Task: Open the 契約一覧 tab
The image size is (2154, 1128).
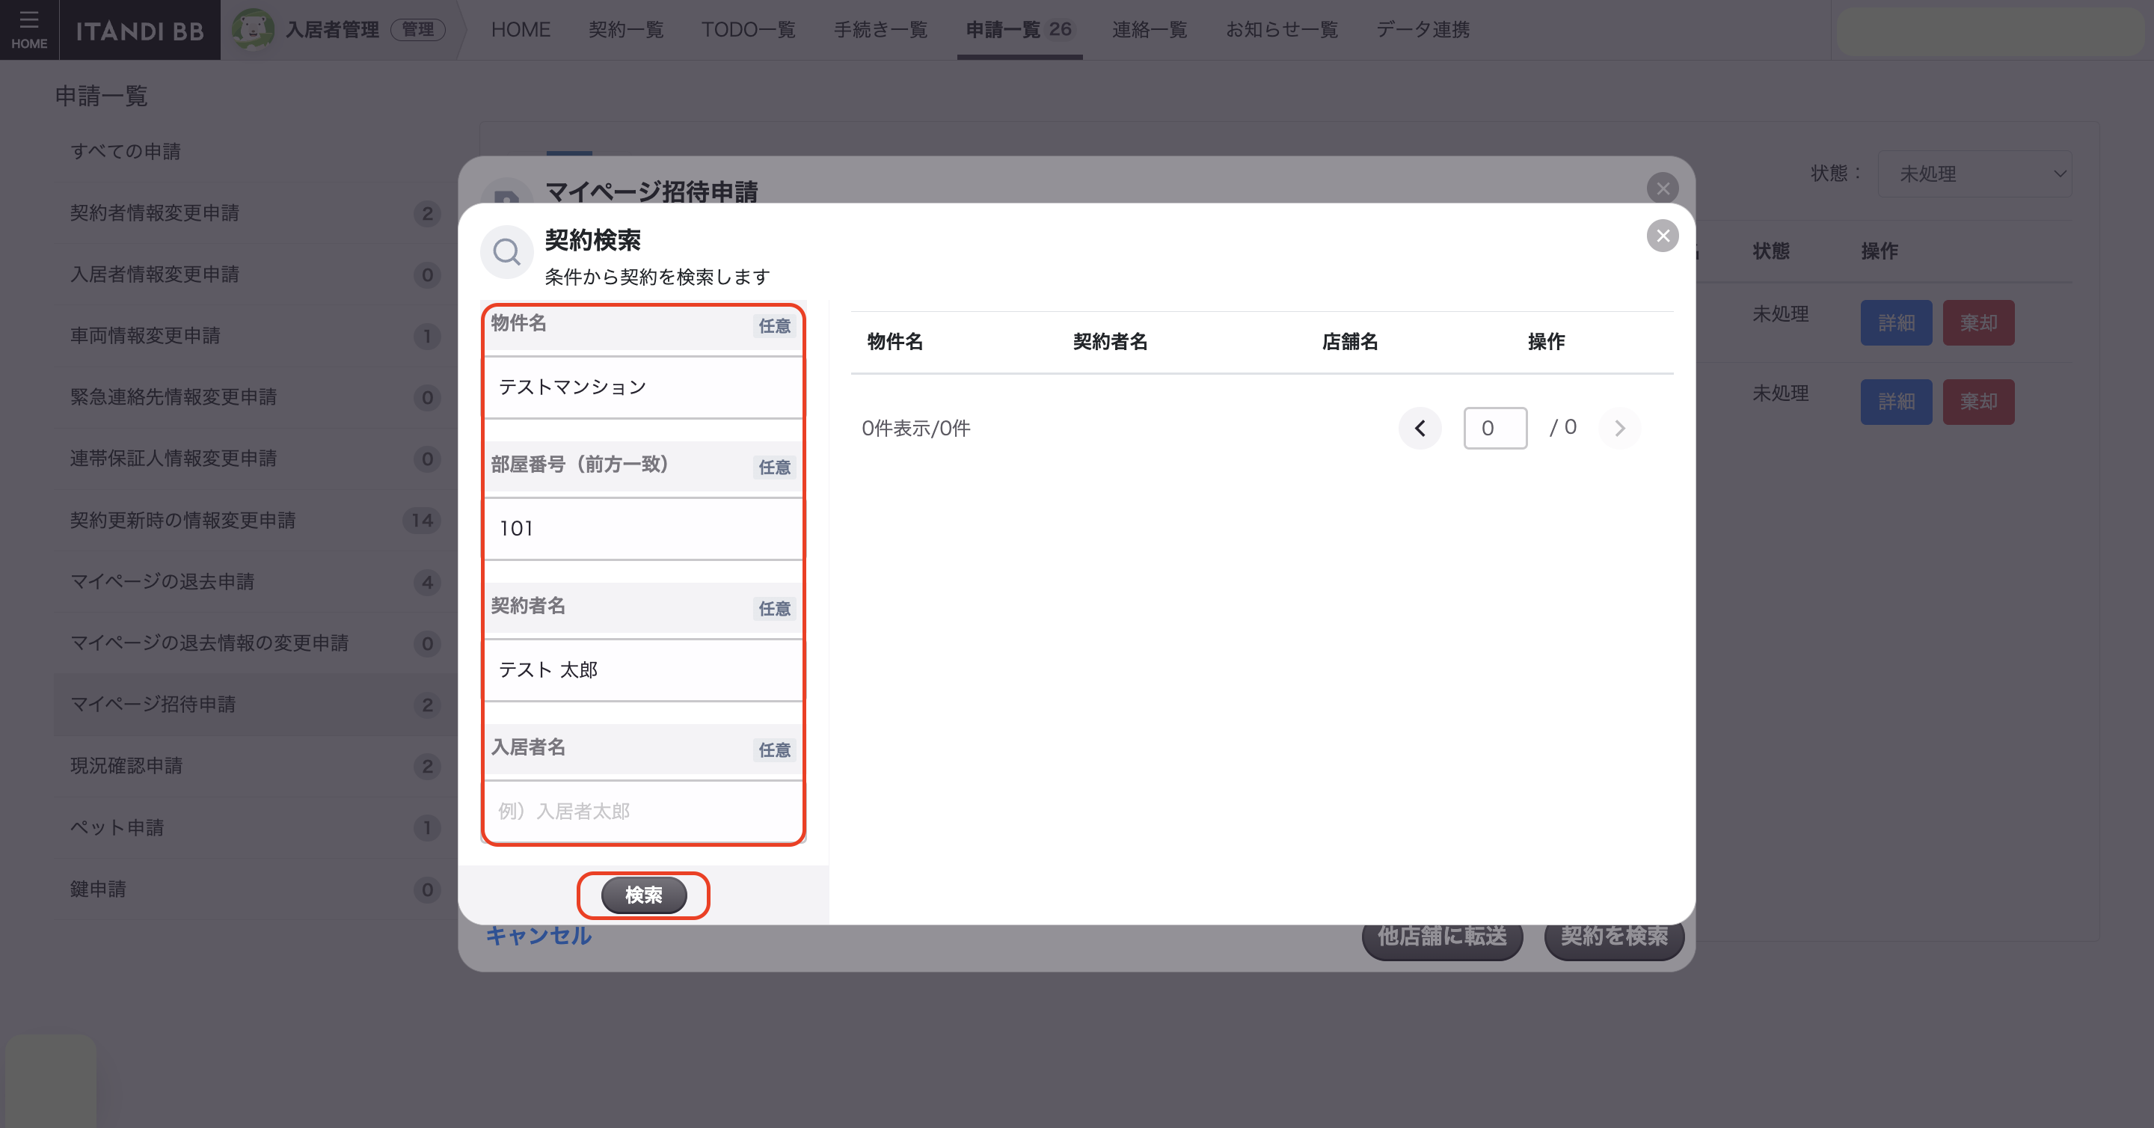Action: pos(625,29)
